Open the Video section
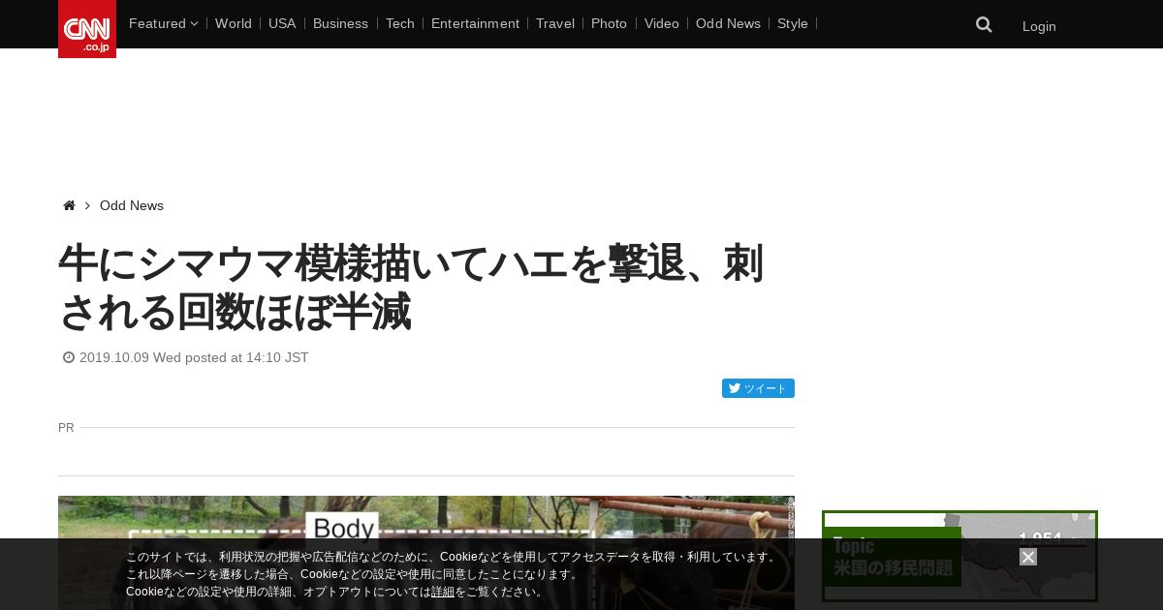This screenshot has width=1163, height=610. (x=662, y=23)
